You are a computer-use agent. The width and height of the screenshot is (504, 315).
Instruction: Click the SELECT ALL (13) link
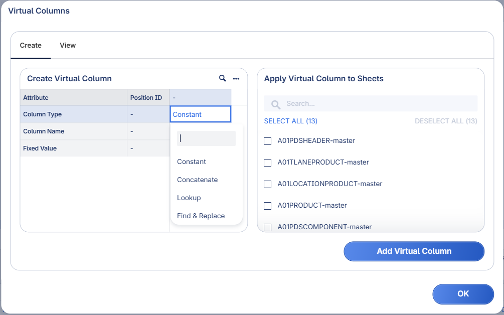click(x=290, y=121)
